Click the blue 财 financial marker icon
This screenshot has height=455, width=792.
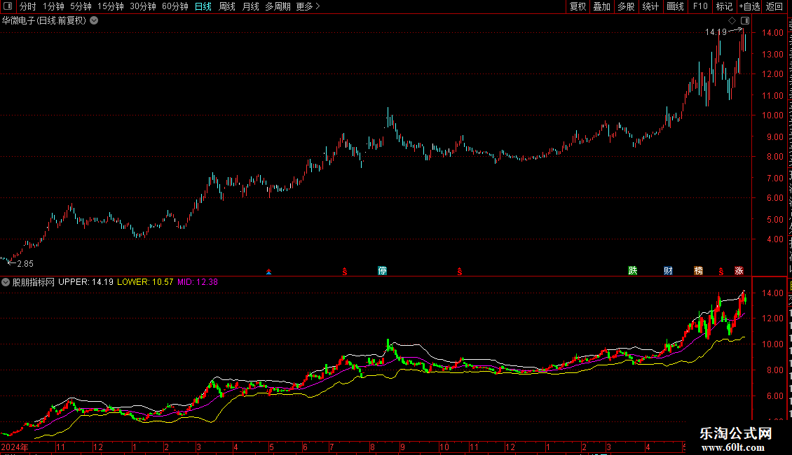668,271
